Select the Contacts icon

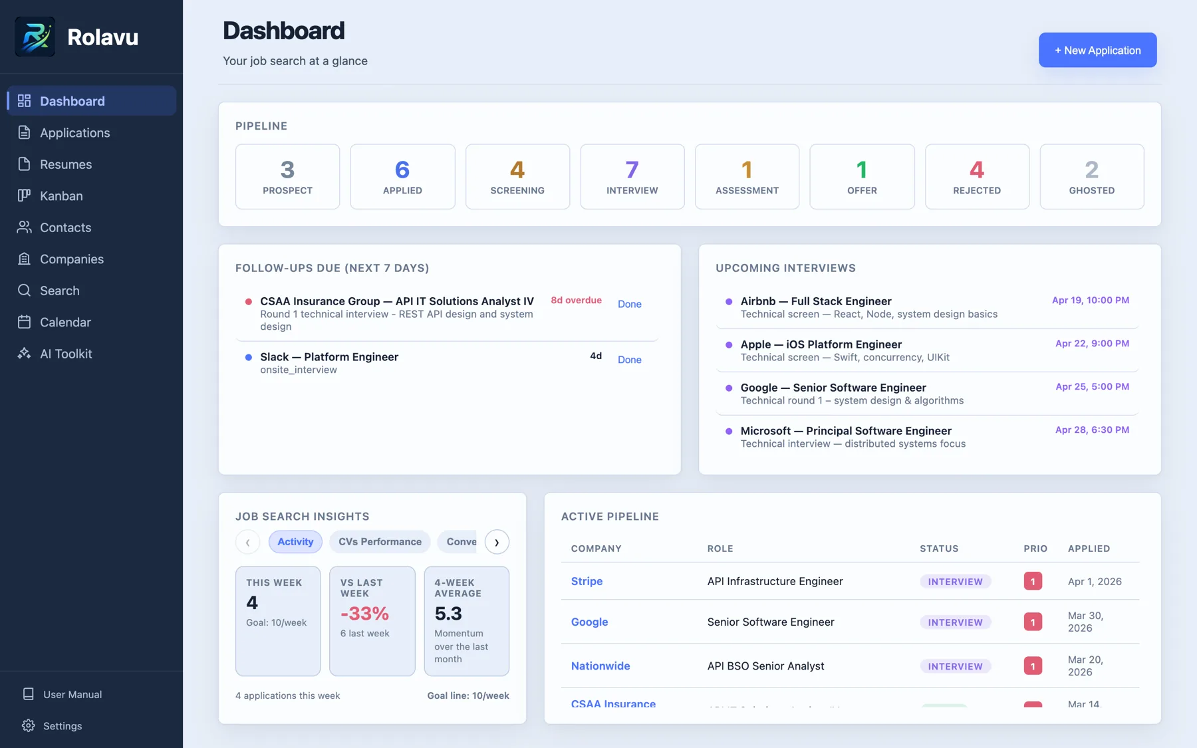(x=24, y=227)
